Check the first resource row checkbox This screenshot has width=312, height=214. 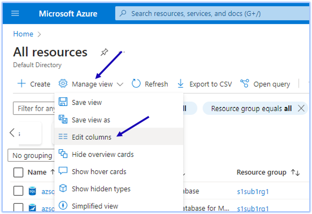coord(18,191)
